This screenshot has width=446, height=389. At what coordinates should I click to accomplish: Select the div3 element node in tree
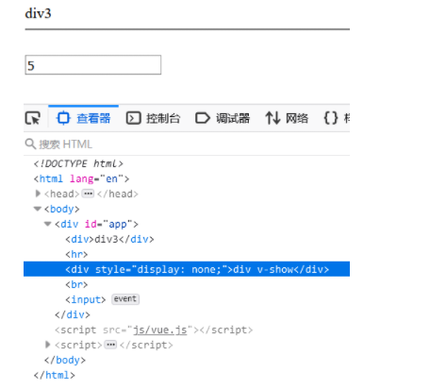109,239
